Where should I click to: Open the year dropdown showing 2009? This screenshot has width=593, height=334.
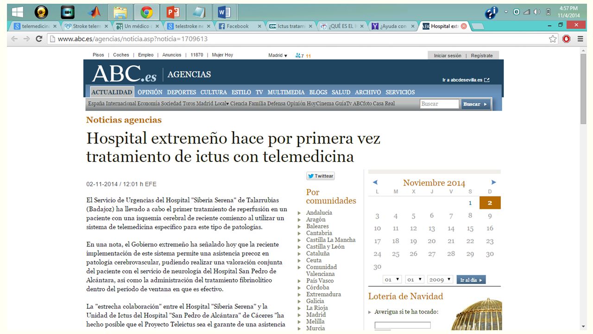[440, 280]
